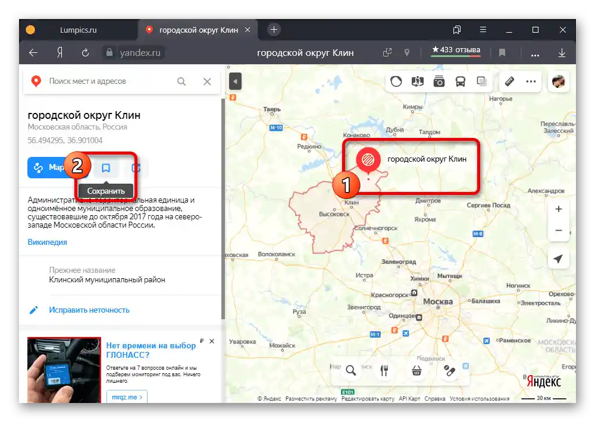Image resolution: width=595 pixels, height=422 pixels.
Task: Open browser downloads
Action: tap(562, 53)
